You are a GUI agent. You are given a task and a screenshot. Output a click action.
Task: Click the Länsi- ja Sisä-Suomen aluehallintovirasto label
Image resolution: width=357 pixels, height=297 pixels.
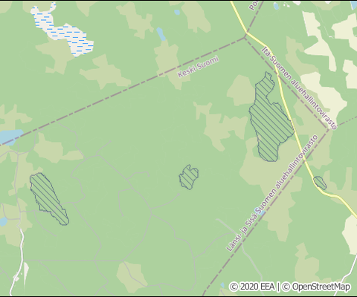pyautogui.click(x=272, y=193)
